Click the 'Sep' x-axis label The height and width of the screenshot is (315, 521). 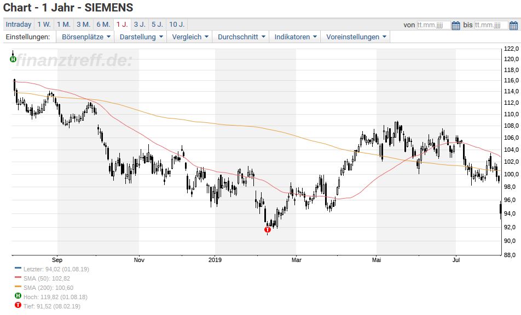coord(57,260)
